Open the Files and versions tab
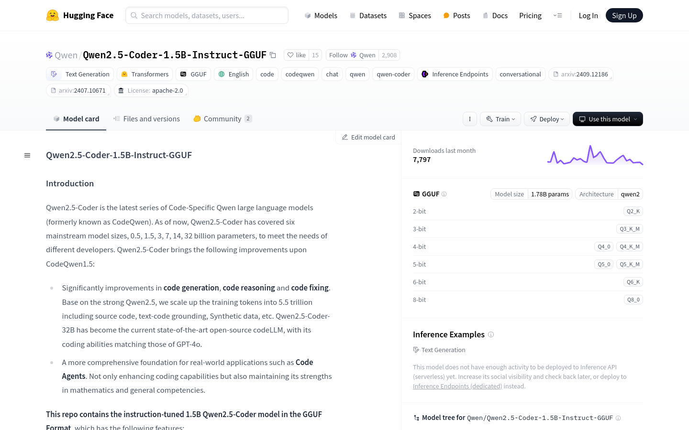The width and height of the screenshot is (689, 430). point(146,119)
